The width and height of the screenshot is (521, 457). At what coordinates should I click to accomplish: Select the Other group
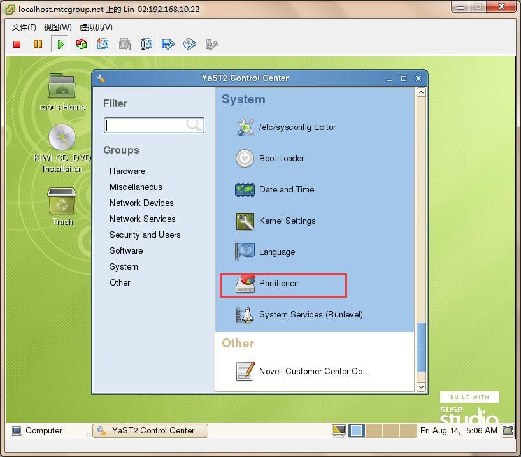pos(120,283)
